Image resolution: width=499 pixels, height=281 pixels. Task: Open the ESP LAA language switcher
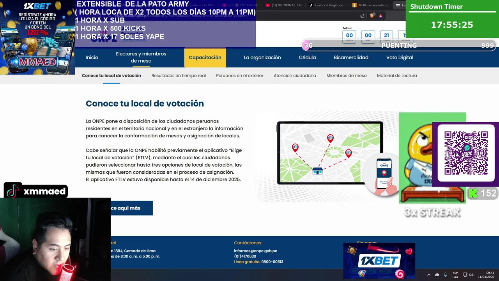point(455,275)
